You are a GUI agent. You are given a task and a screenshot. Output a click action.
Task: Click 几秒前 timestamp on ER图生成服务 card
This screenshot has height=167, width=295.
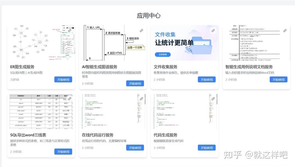[15, 79]
